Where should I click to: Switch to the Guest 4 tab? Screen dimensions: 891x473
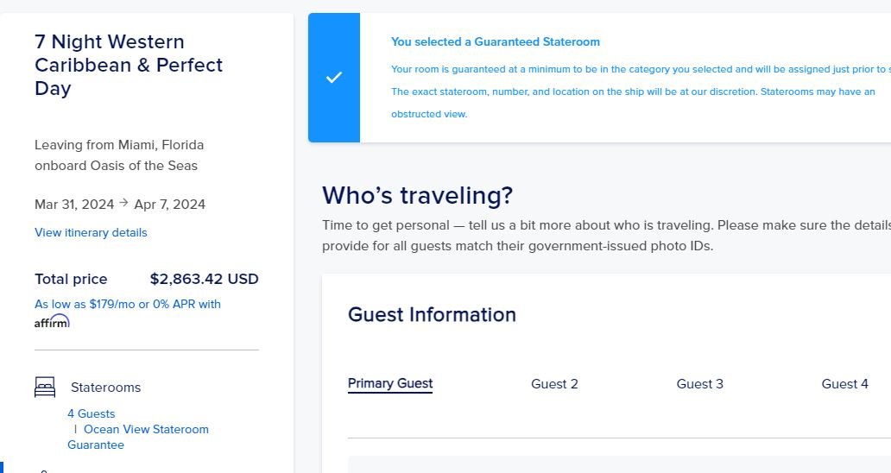tap(845, 384)
